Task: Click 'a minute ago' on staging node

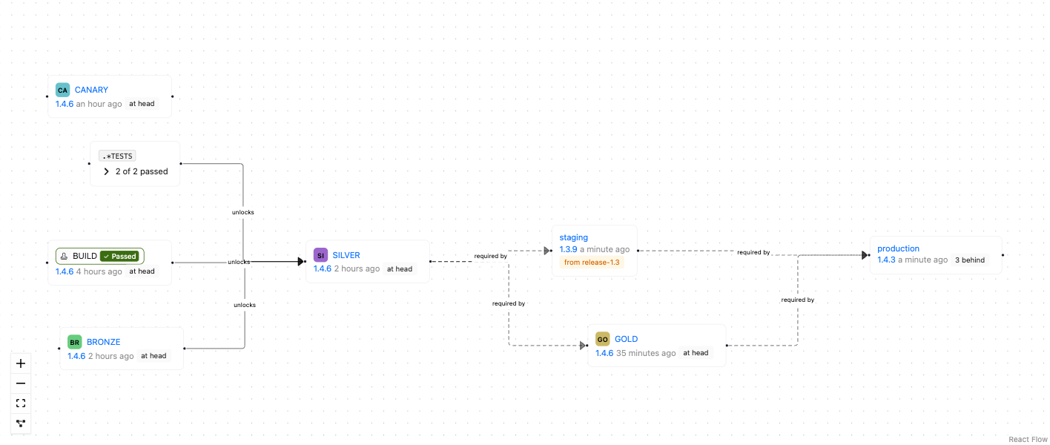Action: [x=604, y=249]
